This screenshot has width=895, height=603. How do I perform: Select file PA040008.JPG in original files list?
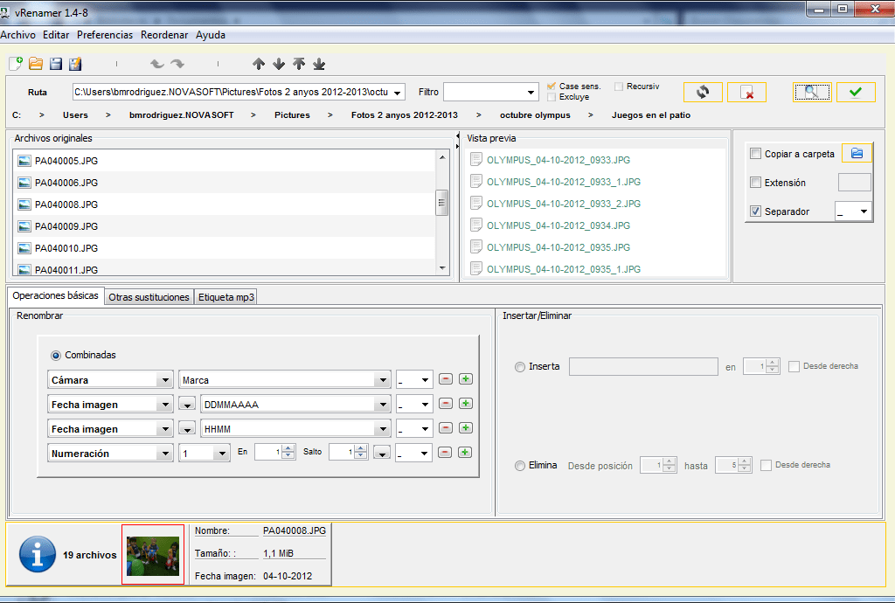66,204
